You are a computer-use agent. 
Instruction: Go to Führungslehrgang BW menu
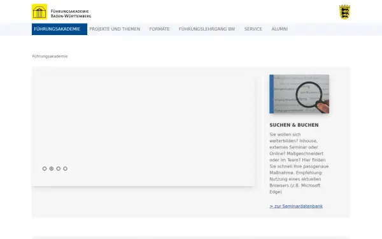pyautogui.click(x=207, y=29)
